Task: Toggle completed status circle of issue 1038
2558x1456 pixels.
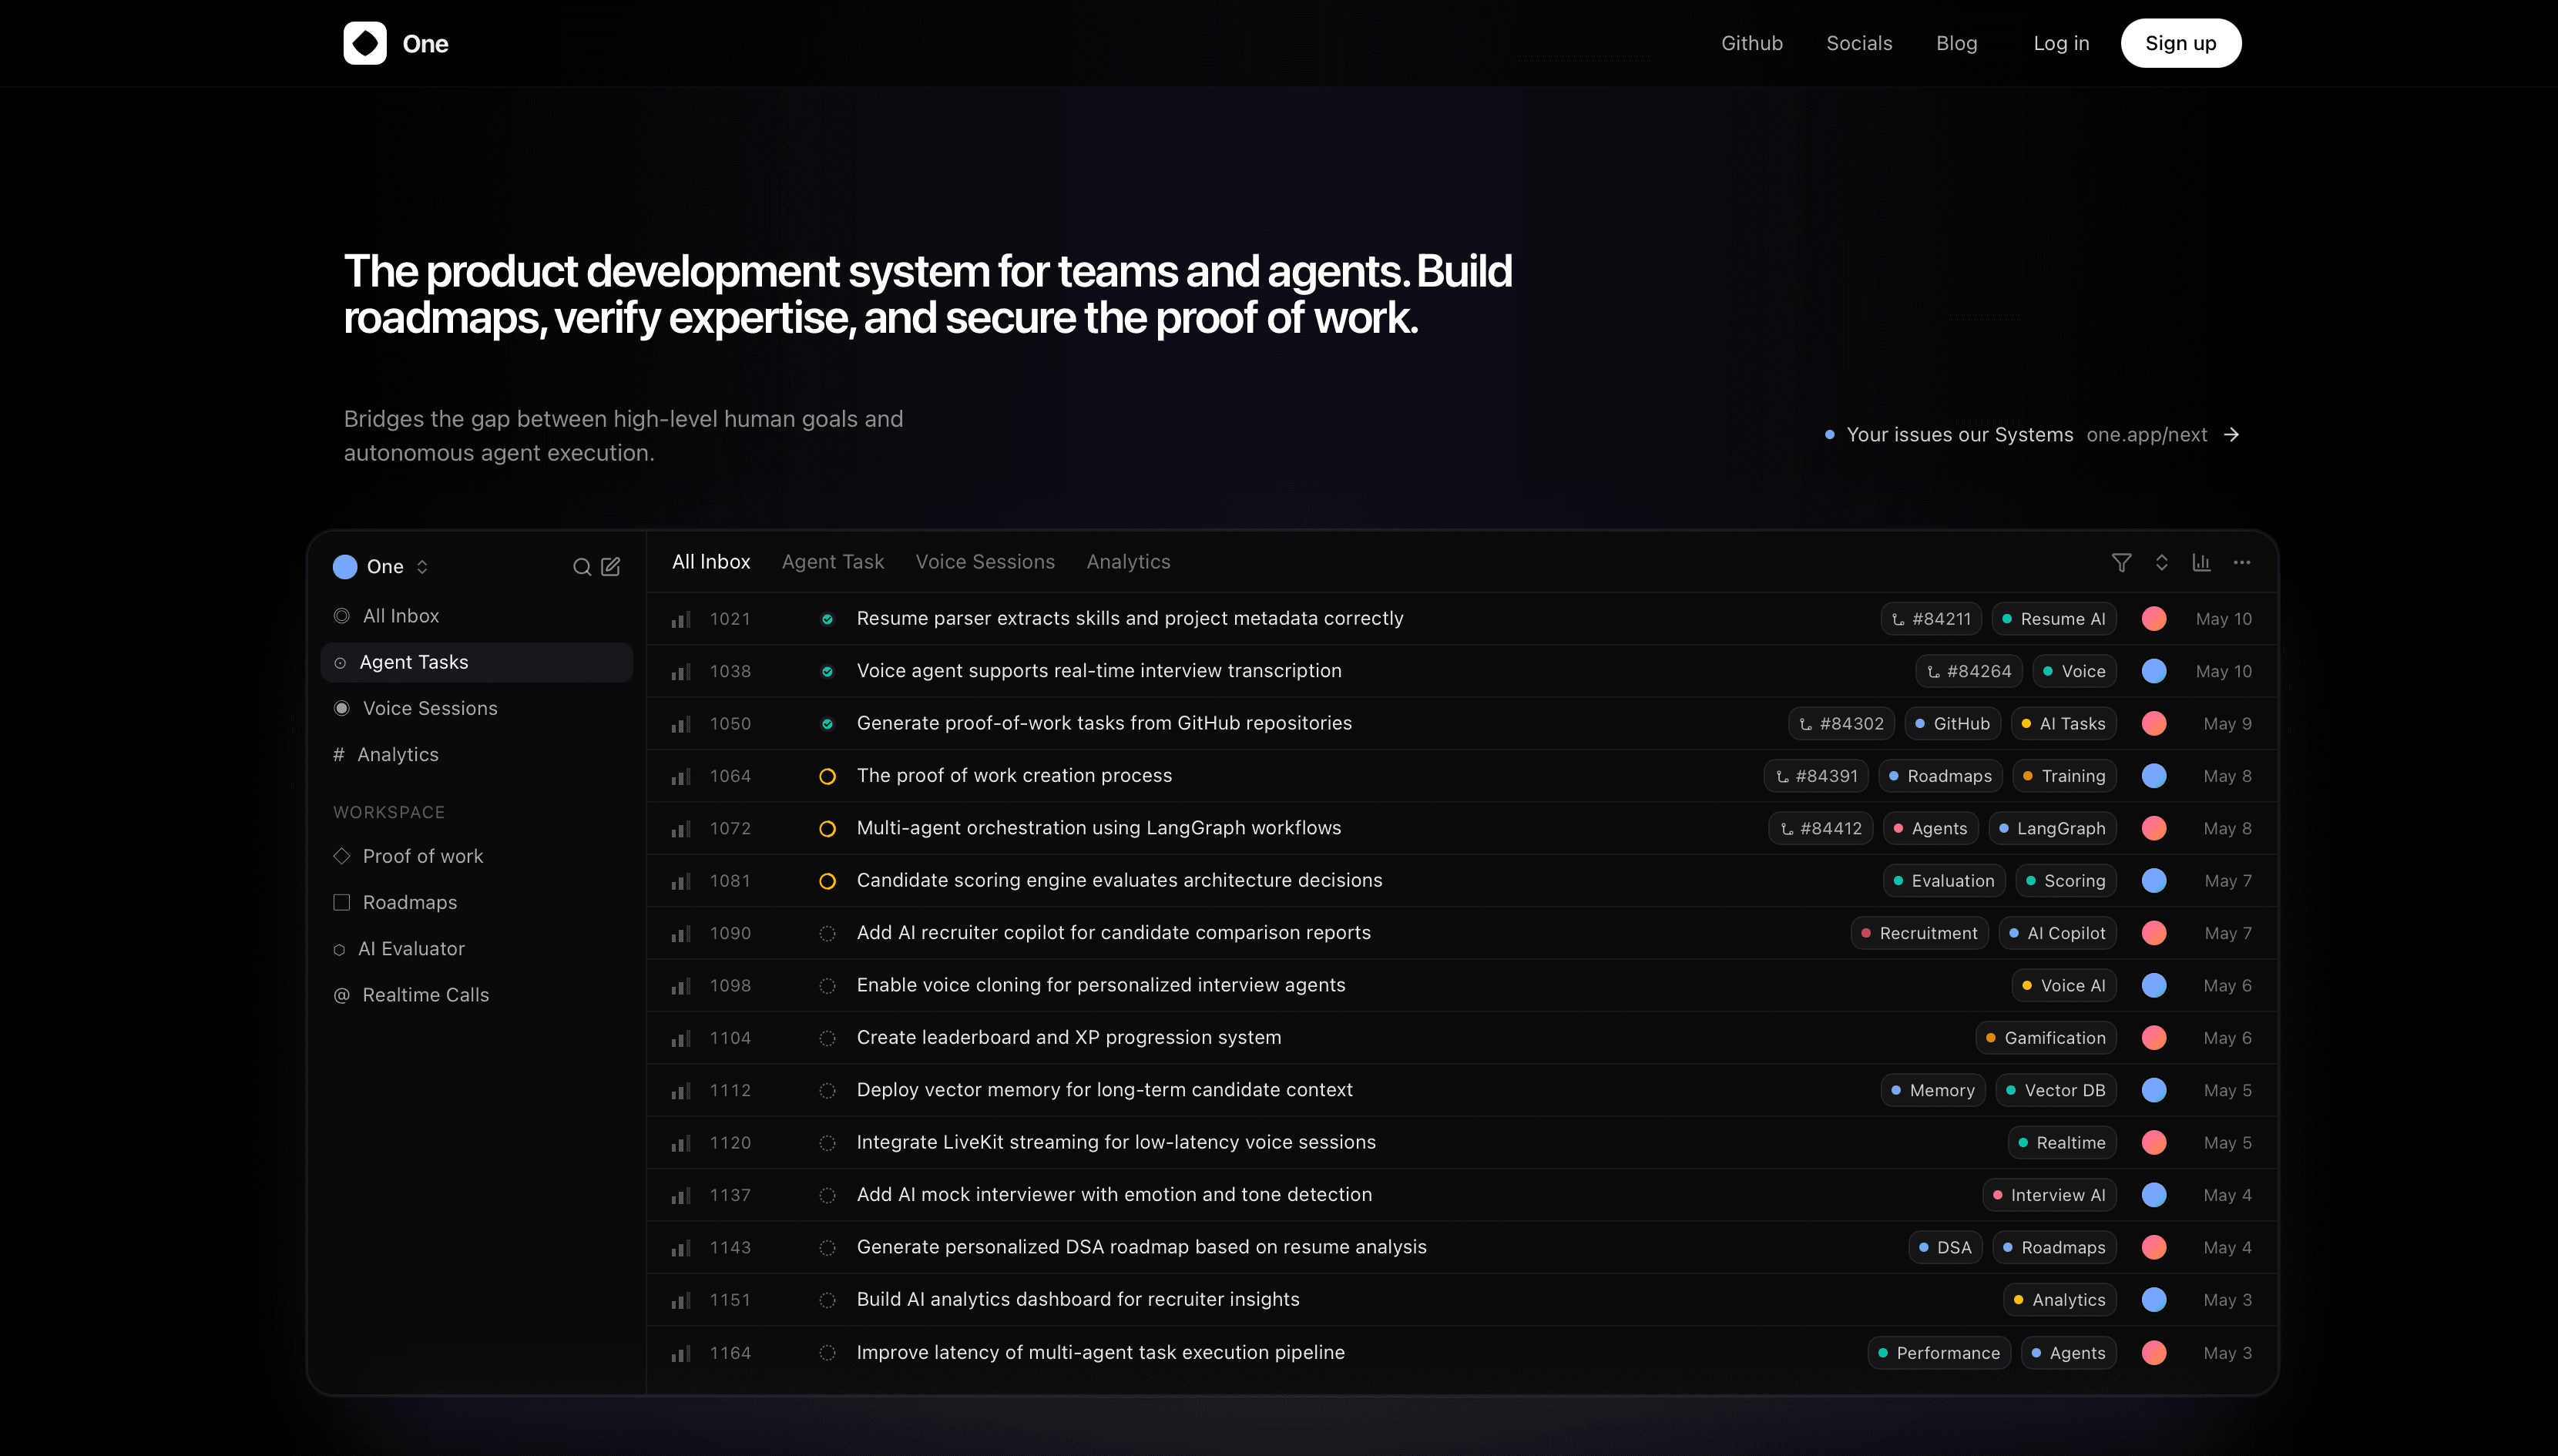Action: (827, 671)
